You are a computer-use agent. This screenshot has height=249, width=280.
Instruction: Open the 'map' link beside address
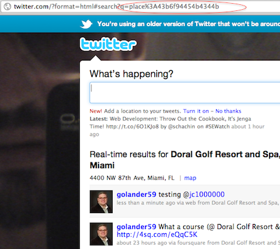[x=190, y=178]
